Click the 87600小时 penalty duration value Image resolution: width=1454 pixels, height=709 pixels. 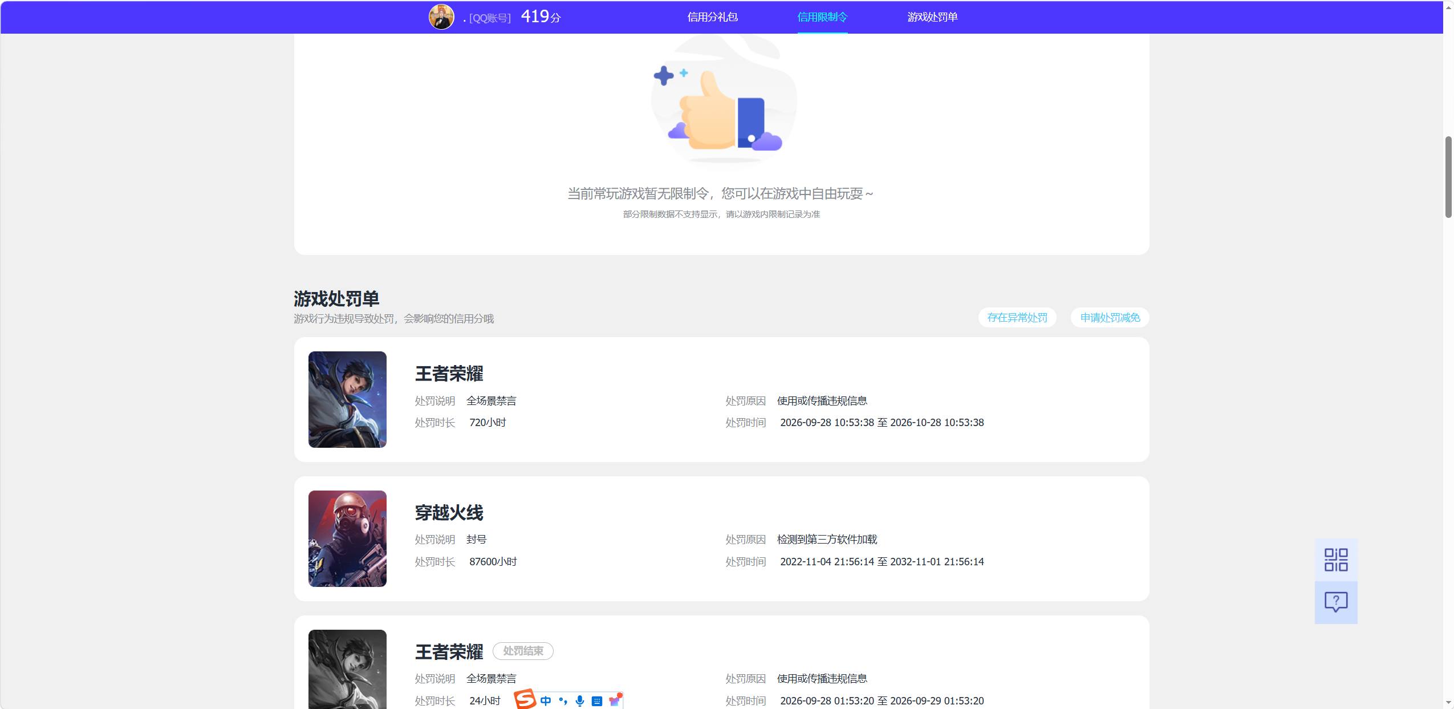[x=493, y=562]
